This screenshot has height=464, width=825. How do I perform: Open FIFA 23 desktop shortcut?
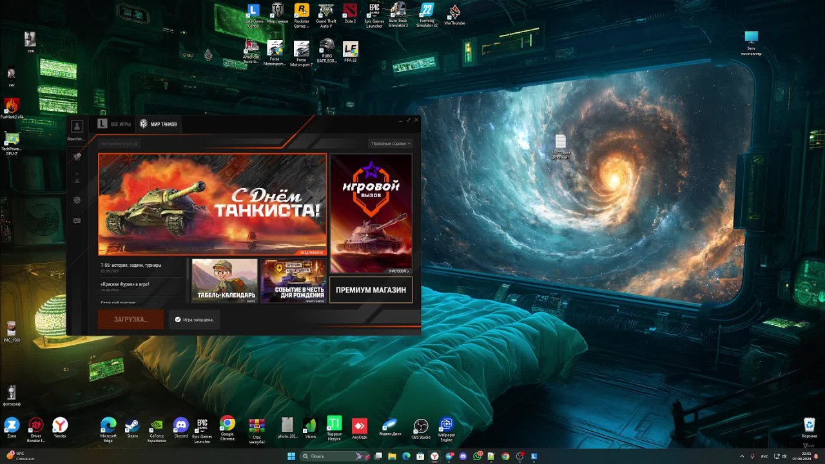350,52
